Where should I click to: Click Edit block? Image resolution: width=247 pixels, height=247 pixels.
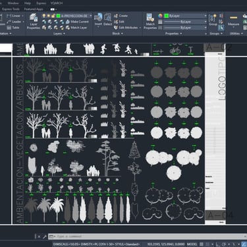point(119,22)
